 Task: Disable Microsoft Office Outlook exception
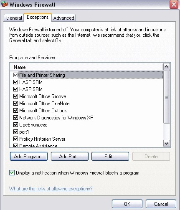point(15,111)
